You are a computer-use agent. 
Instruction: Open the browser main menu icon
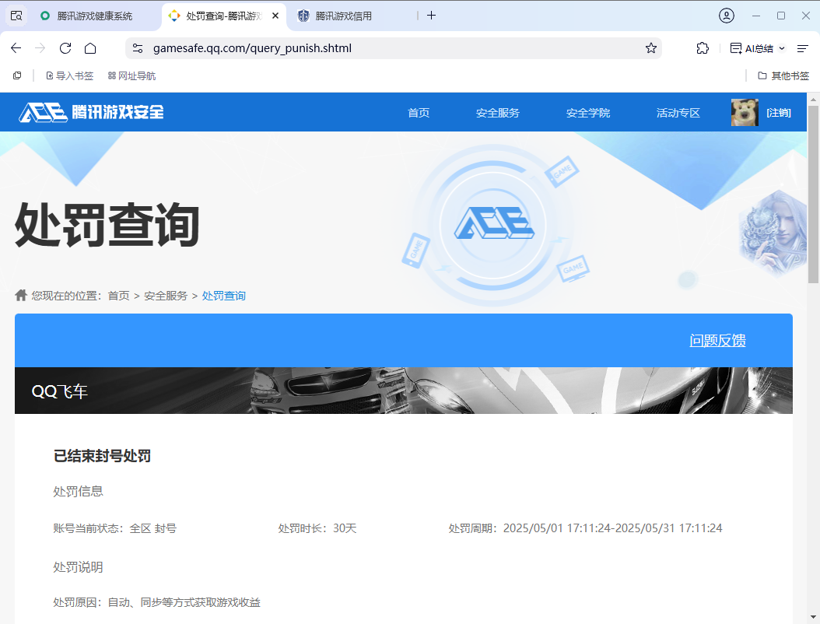[x=803, y=48]
